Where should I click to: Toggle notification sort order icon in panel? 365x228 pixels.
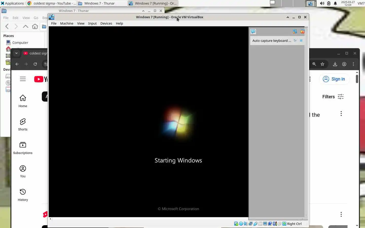(295, 31)
